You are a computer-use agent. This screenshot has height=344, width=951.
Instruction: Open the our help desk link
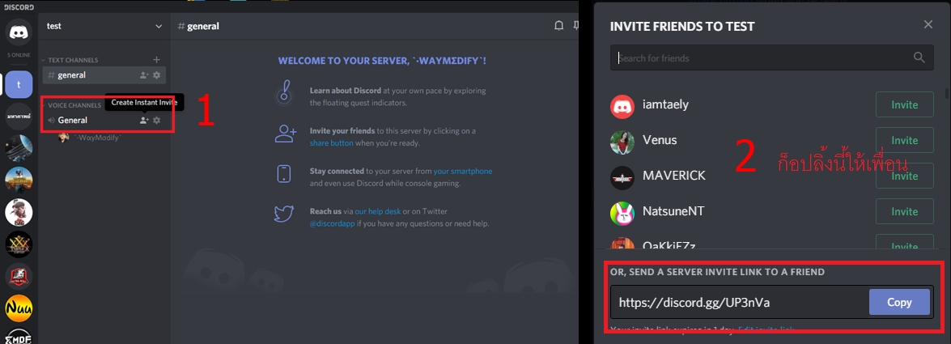tap(378, 211)
